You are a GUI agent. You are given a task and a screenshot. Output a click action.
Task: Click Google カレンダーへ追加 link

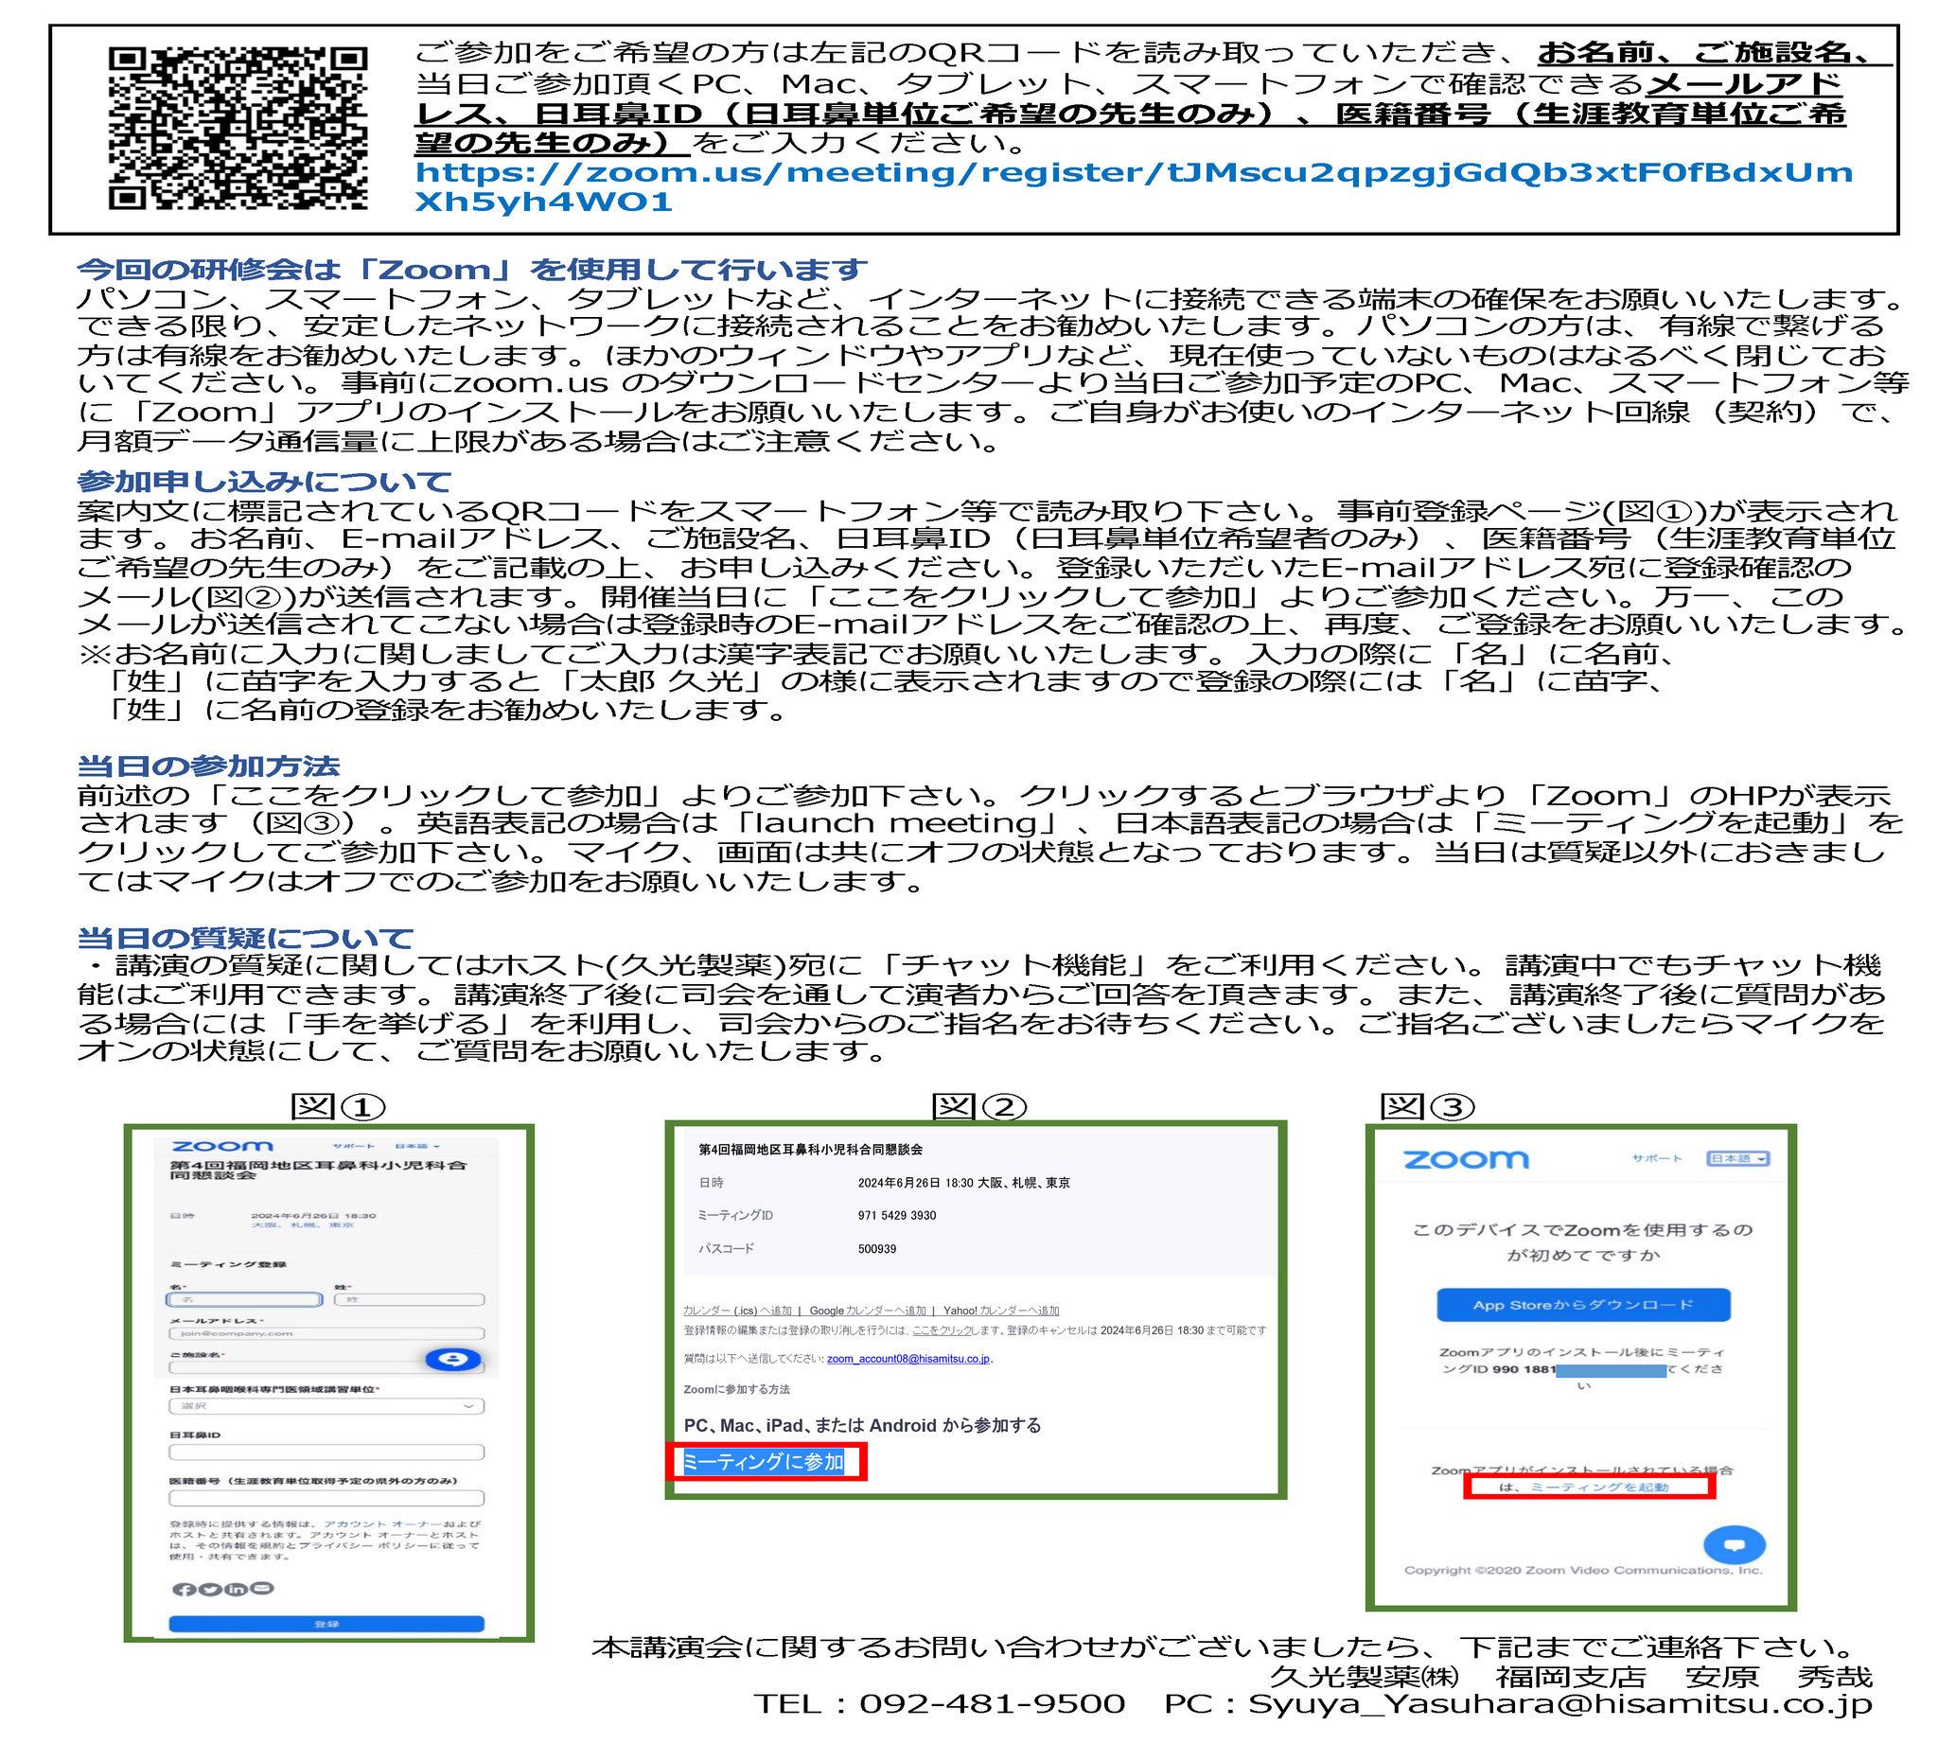click(x=867, y=1312)
